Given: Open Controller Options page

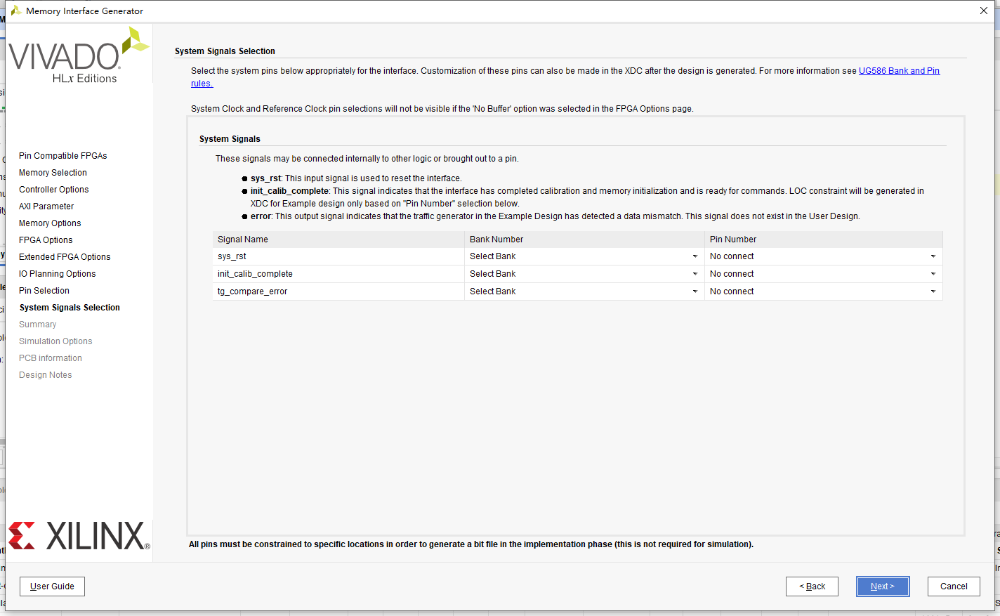Looking at the screenshot, I should [x=54, y=190].
